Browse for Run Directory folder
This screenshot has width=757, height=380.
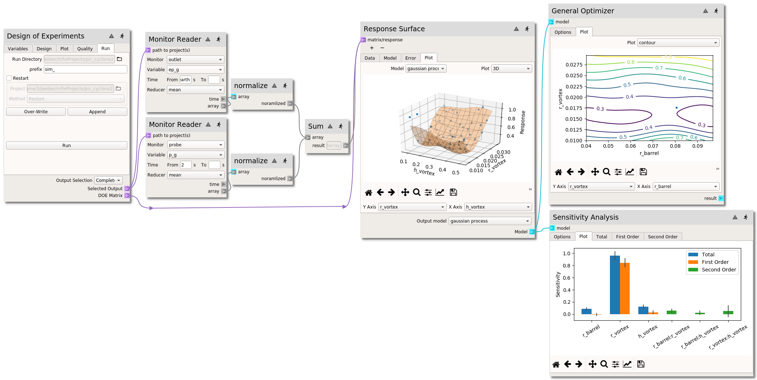120,59
